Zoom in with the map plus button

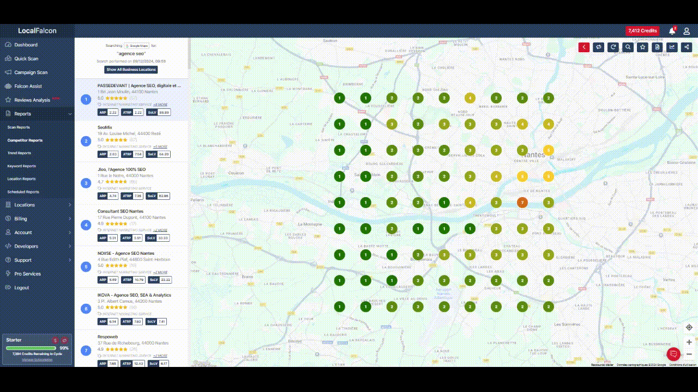pos(689,342)
